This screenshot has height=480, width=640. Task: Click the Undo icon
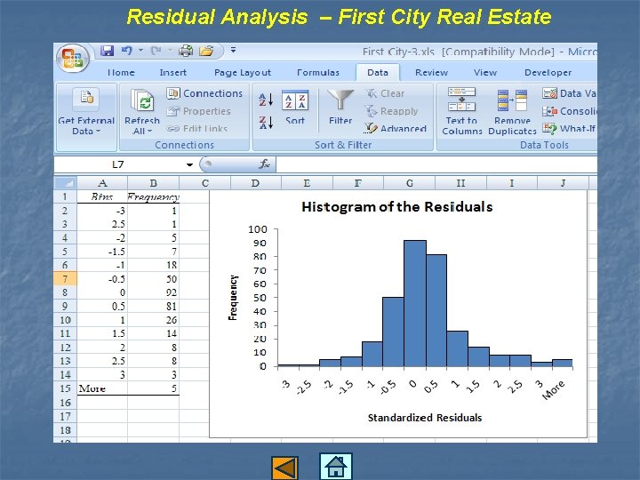[x=127, y=51]
